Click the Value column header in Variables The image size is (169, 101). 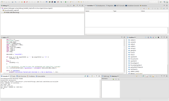point(155,11)
